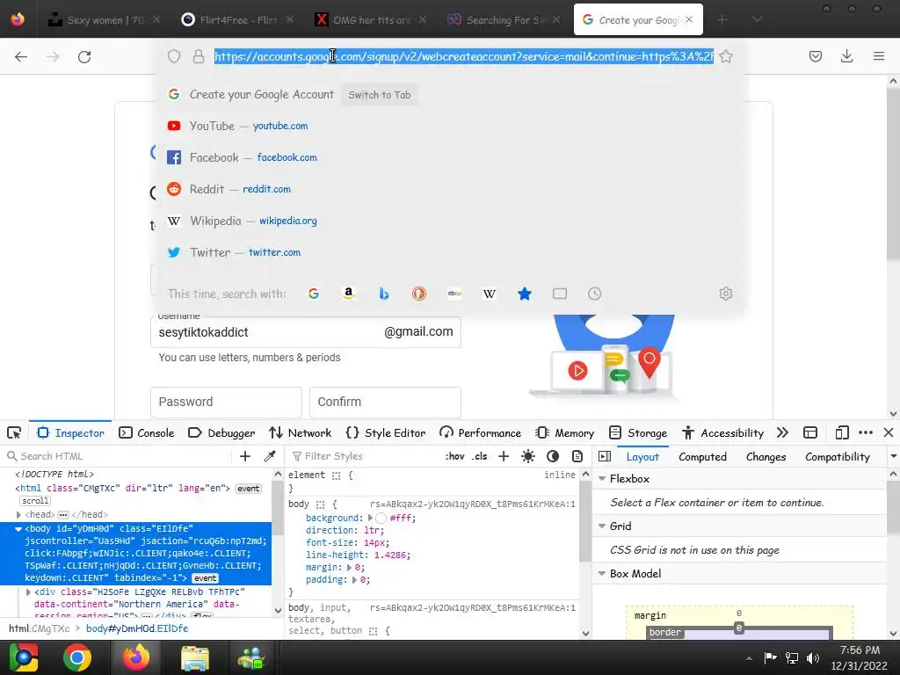Click the Password input field

226,402
